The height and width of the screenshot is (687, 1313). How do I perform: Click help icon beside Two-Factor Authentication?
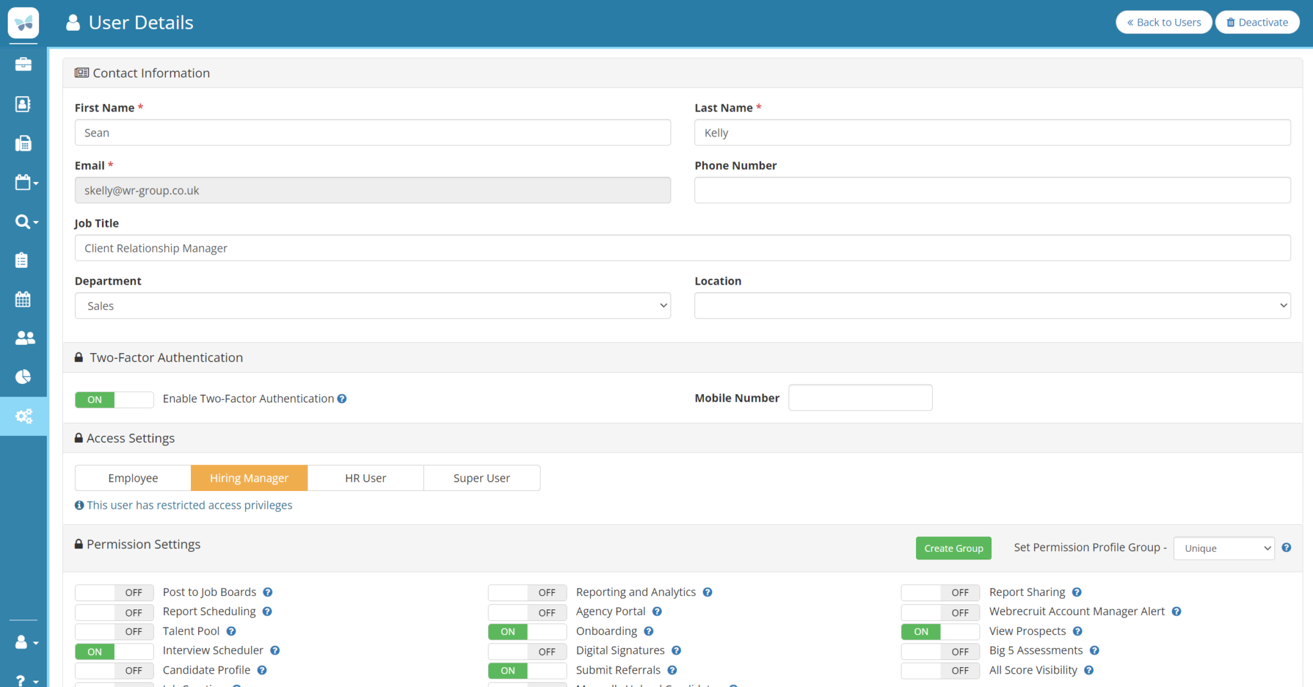pyautogui.click(x=342, y=399)
